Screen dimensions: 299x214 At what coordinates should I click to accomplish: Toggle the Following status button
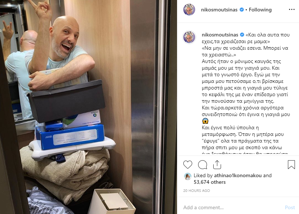click(260, 10)
